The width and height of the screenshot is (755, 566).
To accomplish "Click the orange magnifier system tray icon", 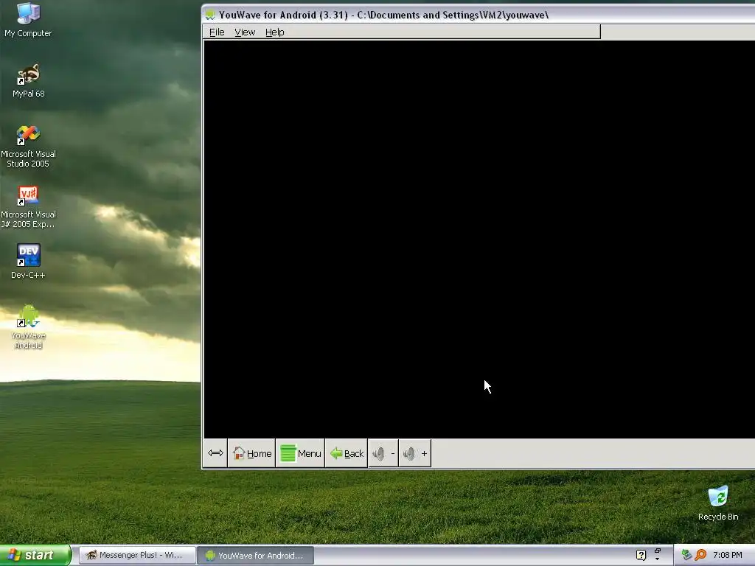I will [x=700, y=555].
